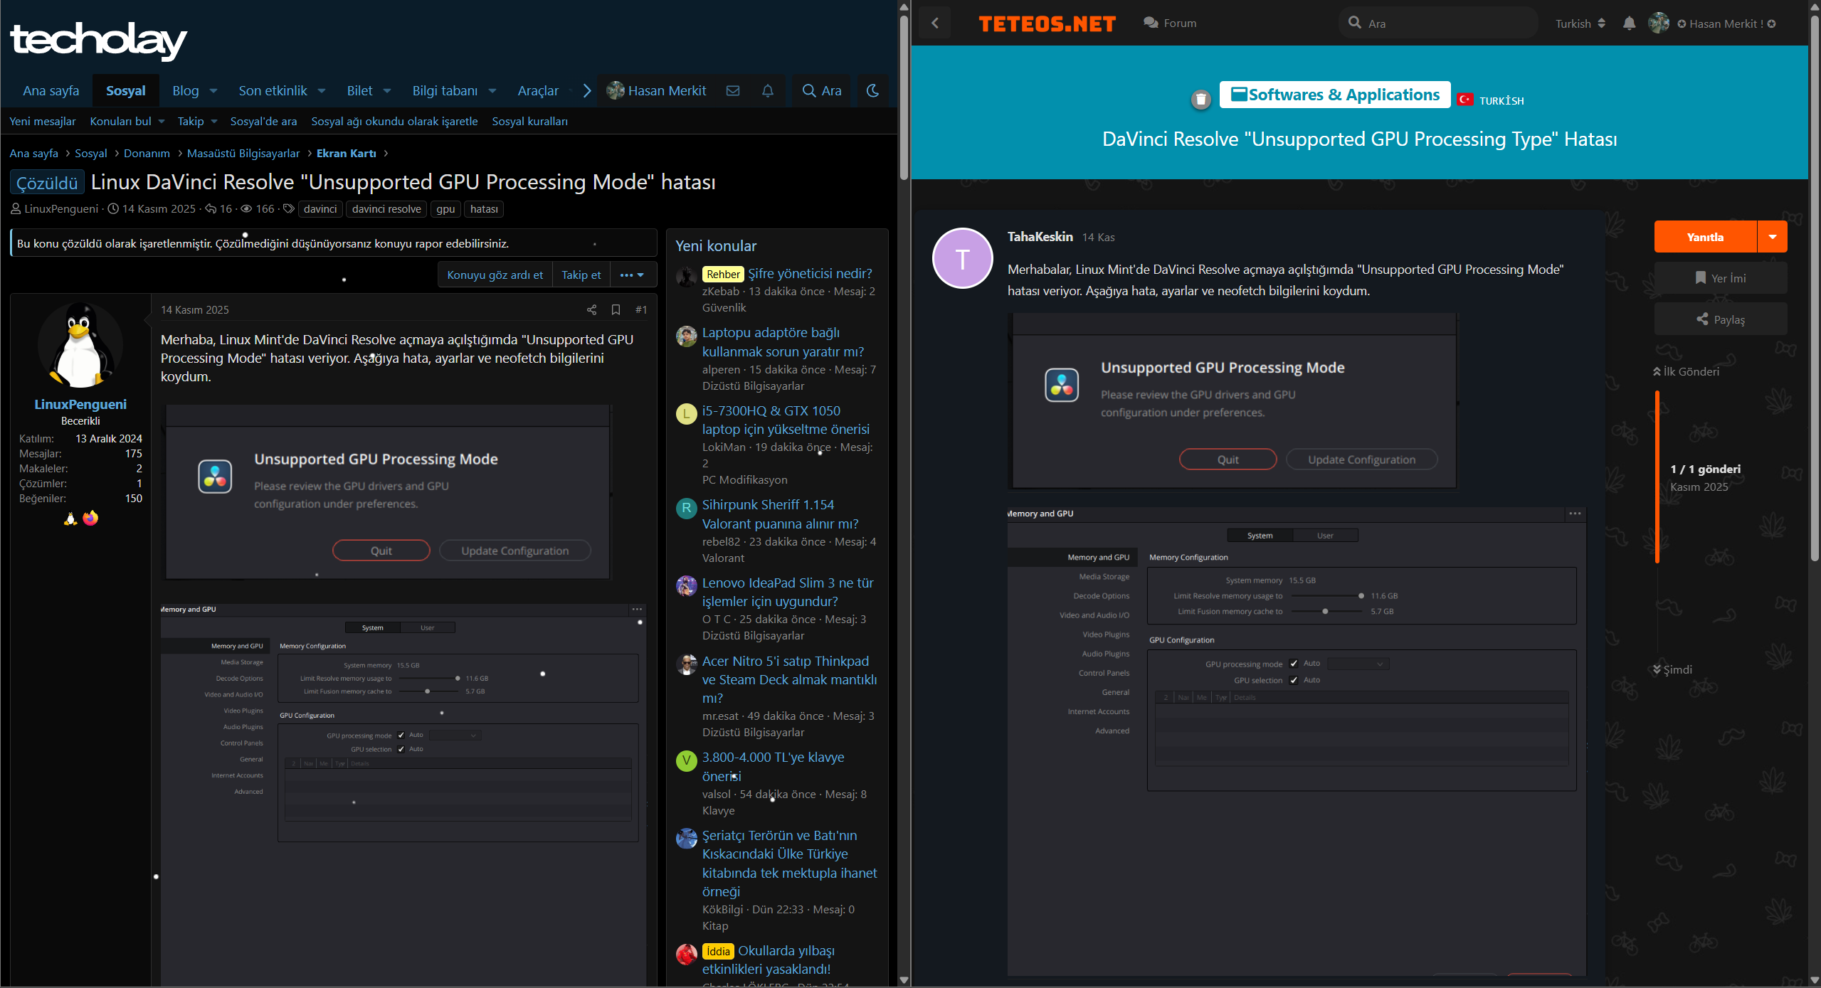Open the Softwares & Applications category
The image size is (1821, 988).
tap(1335, 95)
